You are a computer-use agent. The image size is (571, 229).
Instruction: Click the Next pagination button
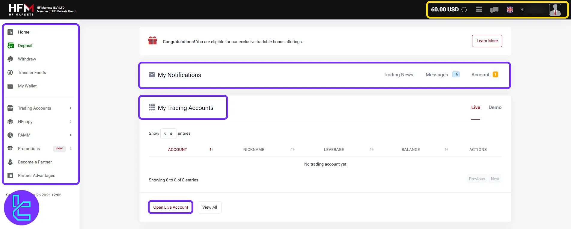click(x=495, y=179)
